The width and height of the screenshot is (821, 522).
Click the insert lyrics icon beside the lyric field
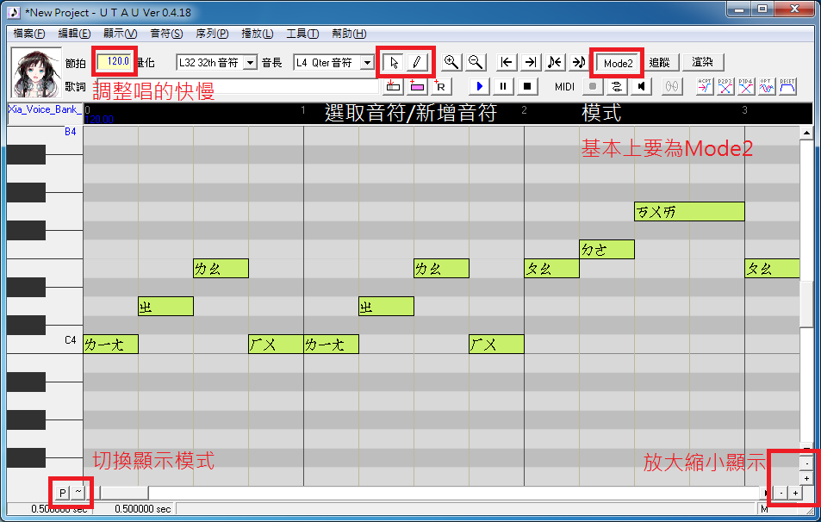tap(393, 86)
